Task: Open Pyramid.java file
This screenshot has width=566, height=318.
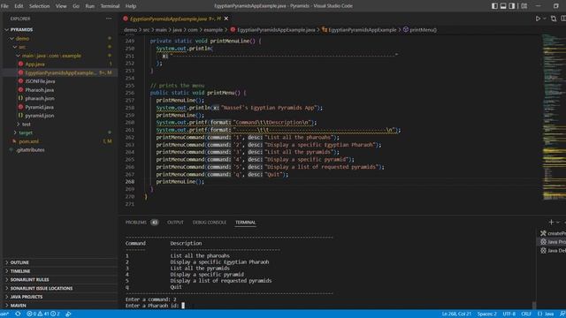Action: point(39,107)
